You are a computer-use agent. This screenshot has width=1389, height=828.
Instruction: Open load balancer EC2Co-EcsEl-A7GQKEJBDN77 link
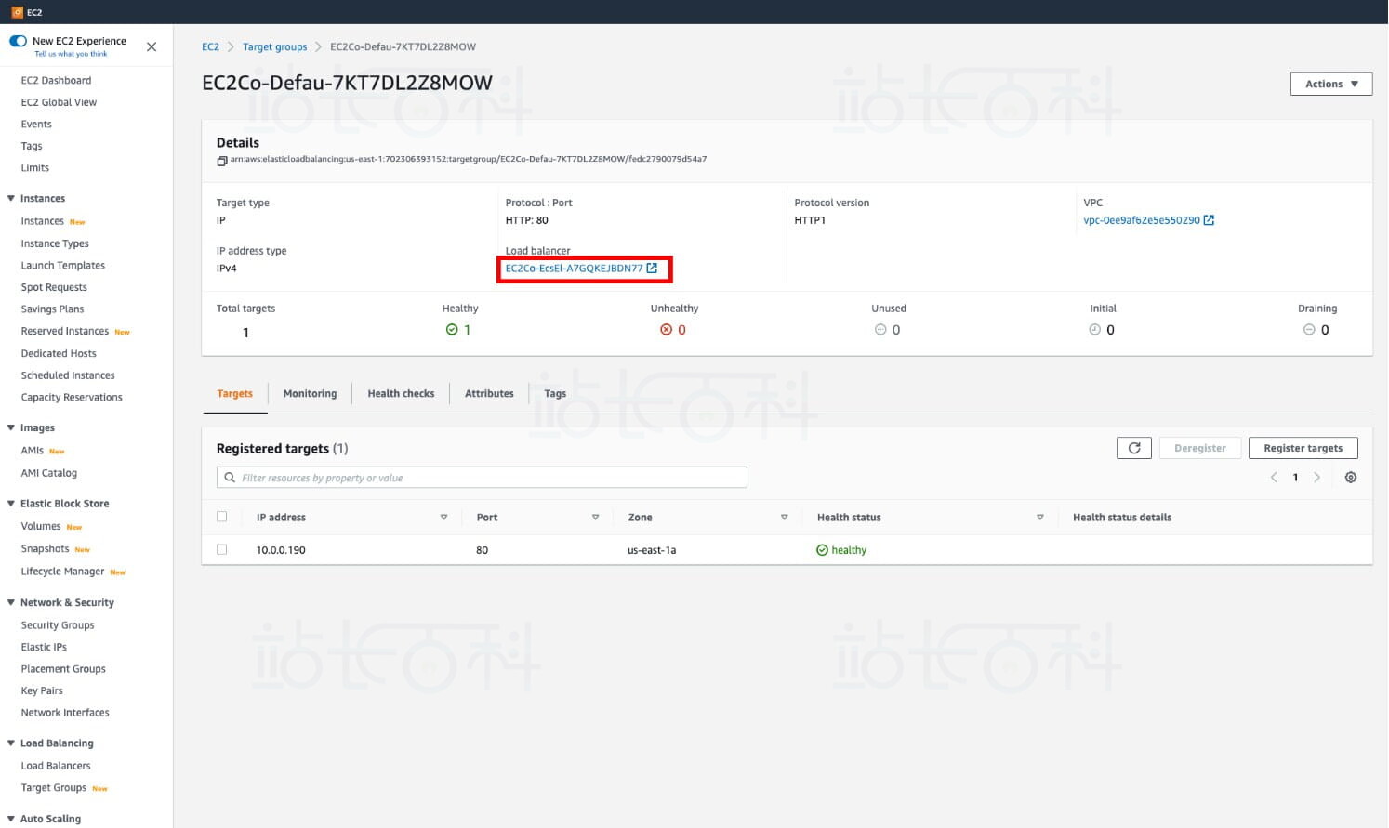pyautogui.click(x=574, y=269)
